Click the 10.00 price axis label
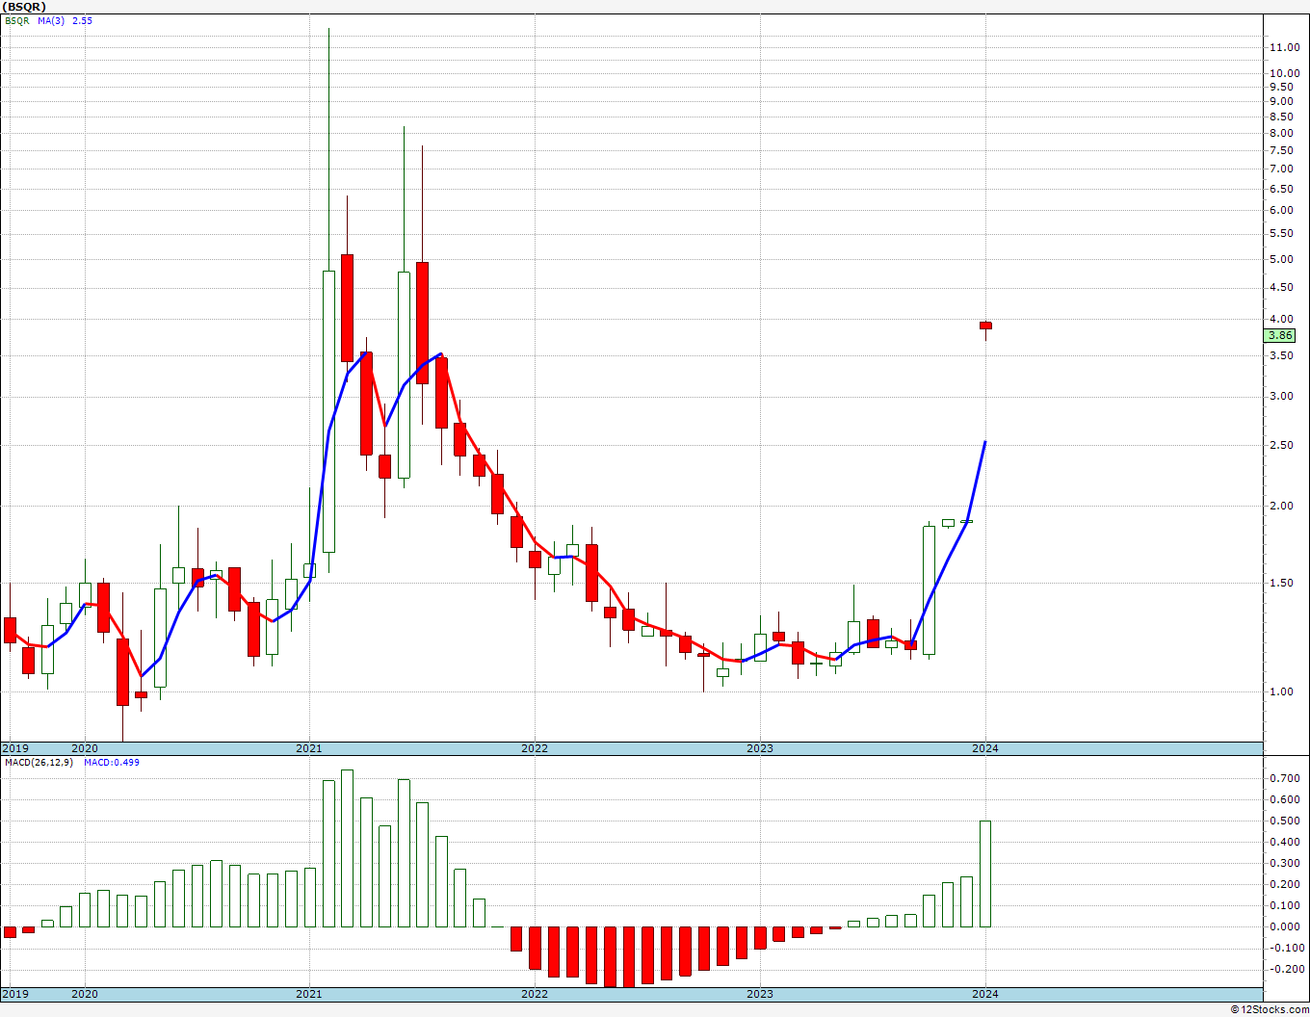The image size is (1310, 1017). coord(1283,73)
